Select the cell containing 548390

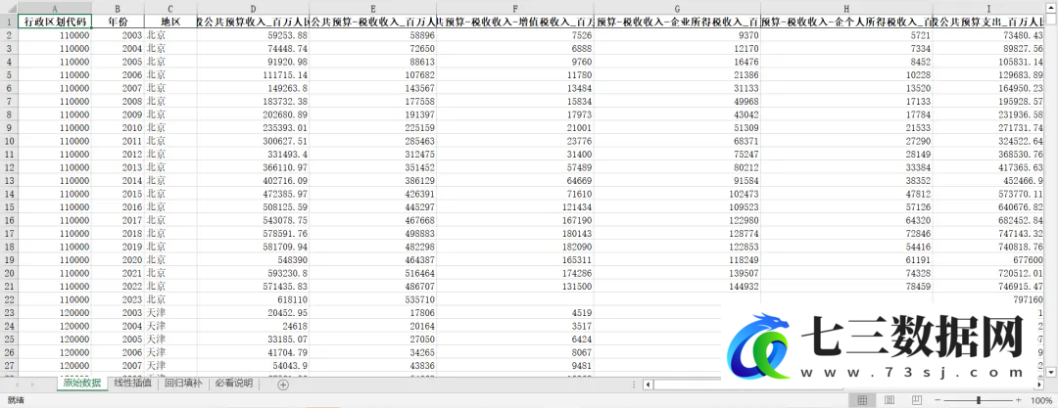[x=253, y=259]
